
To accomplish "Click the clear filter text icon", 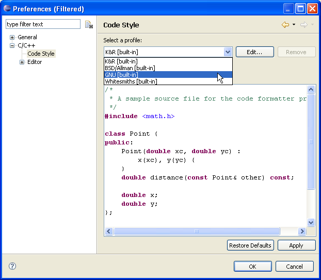I will coord(89,24).
